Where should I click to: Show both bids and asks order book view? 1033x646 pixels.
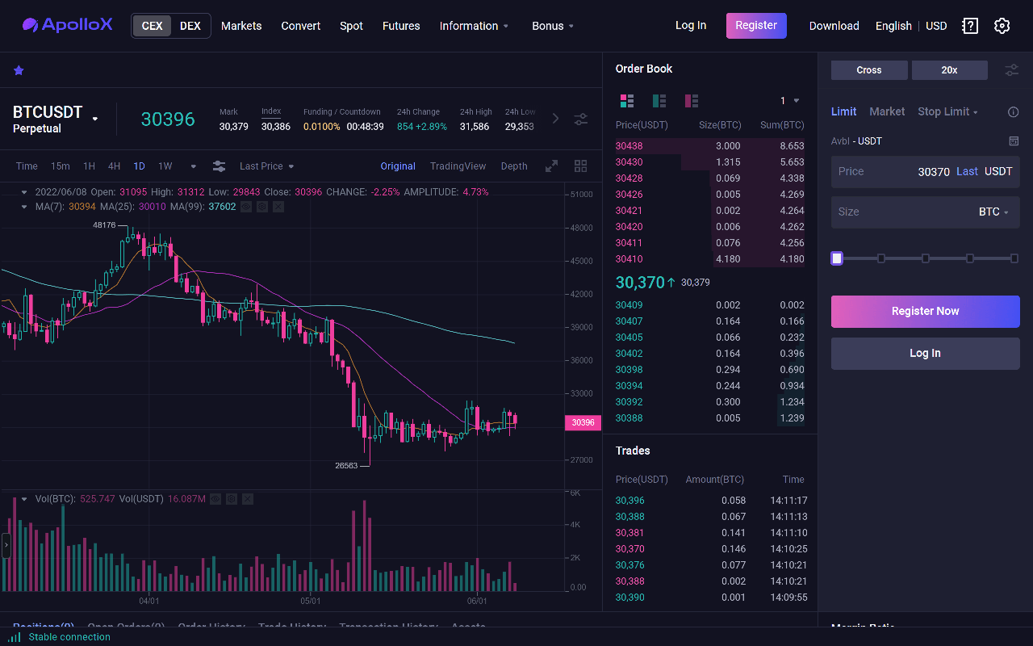pyautogui.click(x=626, y=101)
